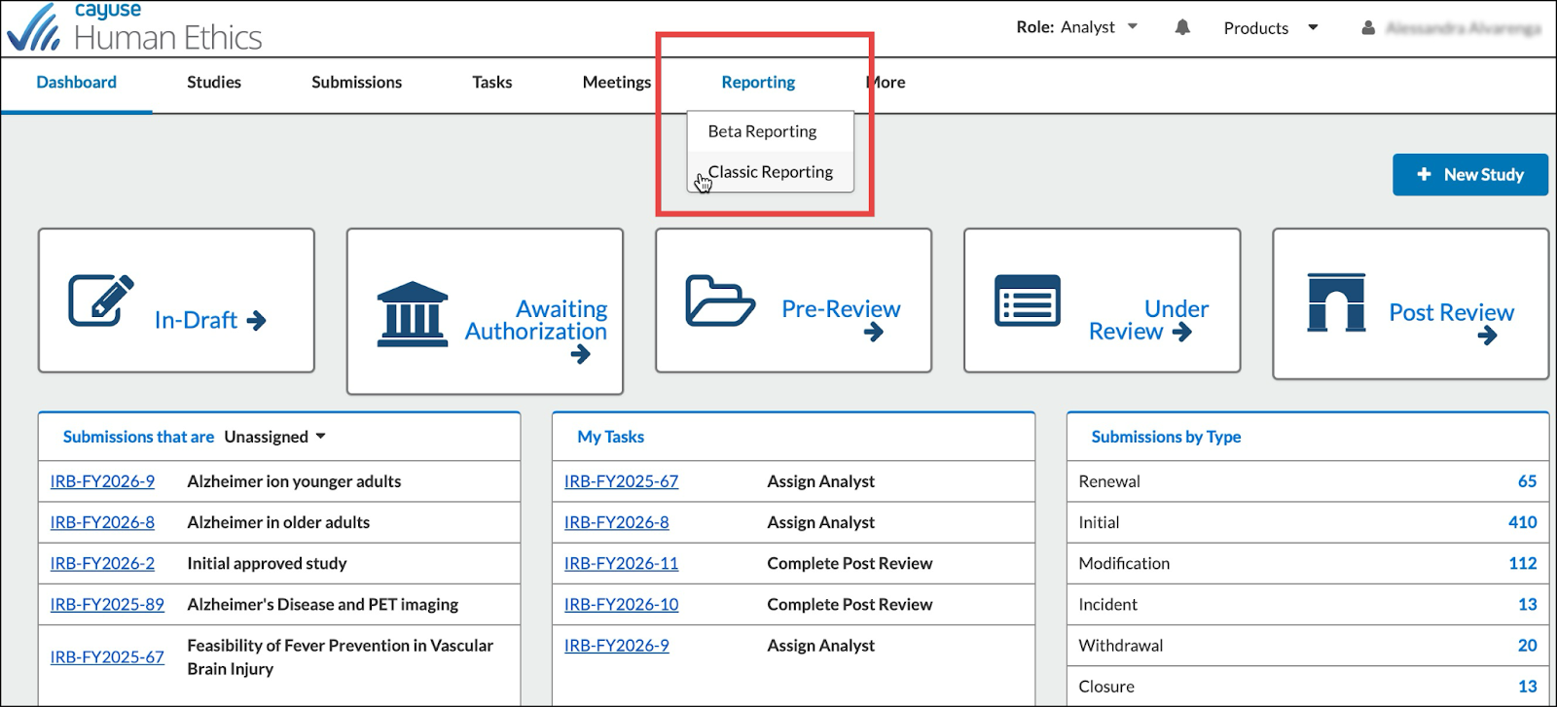Click 'Assign Analyst' for IRB-FY2025-67 task
1557x707 pixels.
tap(820, 481)
